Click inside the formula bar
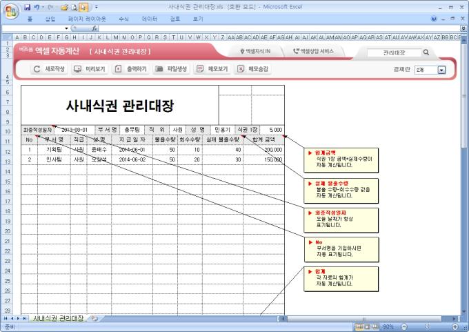469x332 pixels. click(279, 28)
